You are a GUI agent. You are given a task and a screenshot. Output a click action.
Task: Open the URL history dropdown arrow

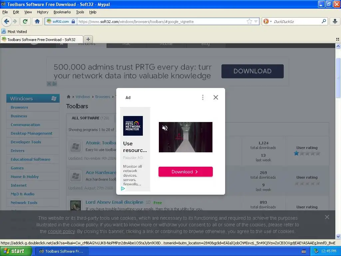pyautogui.click(x=256, y=21)
